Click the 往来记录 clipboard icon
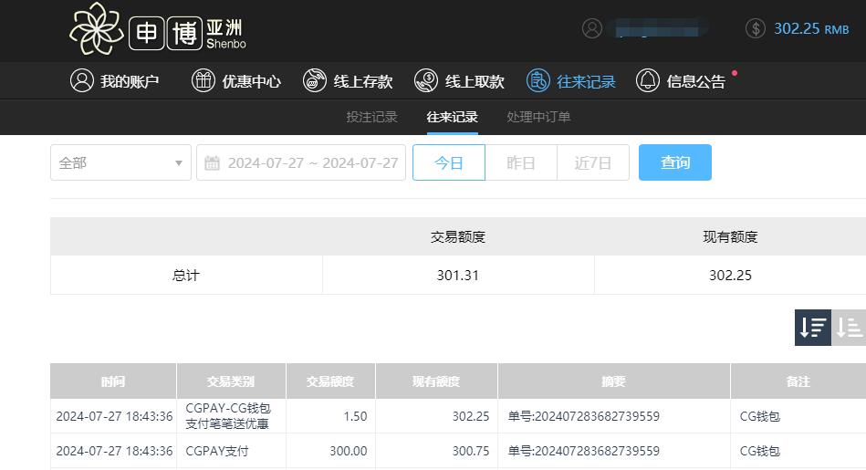The width and height of the screenshot is (866, 470). click(537, 80)
